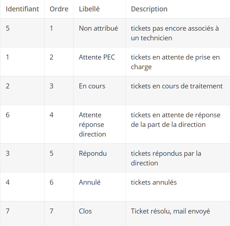230x226 pixels.
Task: Click the Description column header
Action: 149,9
